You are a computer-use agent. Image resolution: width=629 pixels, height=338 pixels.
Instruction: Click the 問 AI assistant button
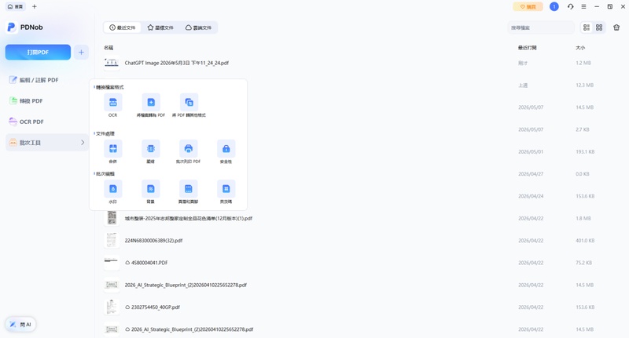tap(20, 325)
